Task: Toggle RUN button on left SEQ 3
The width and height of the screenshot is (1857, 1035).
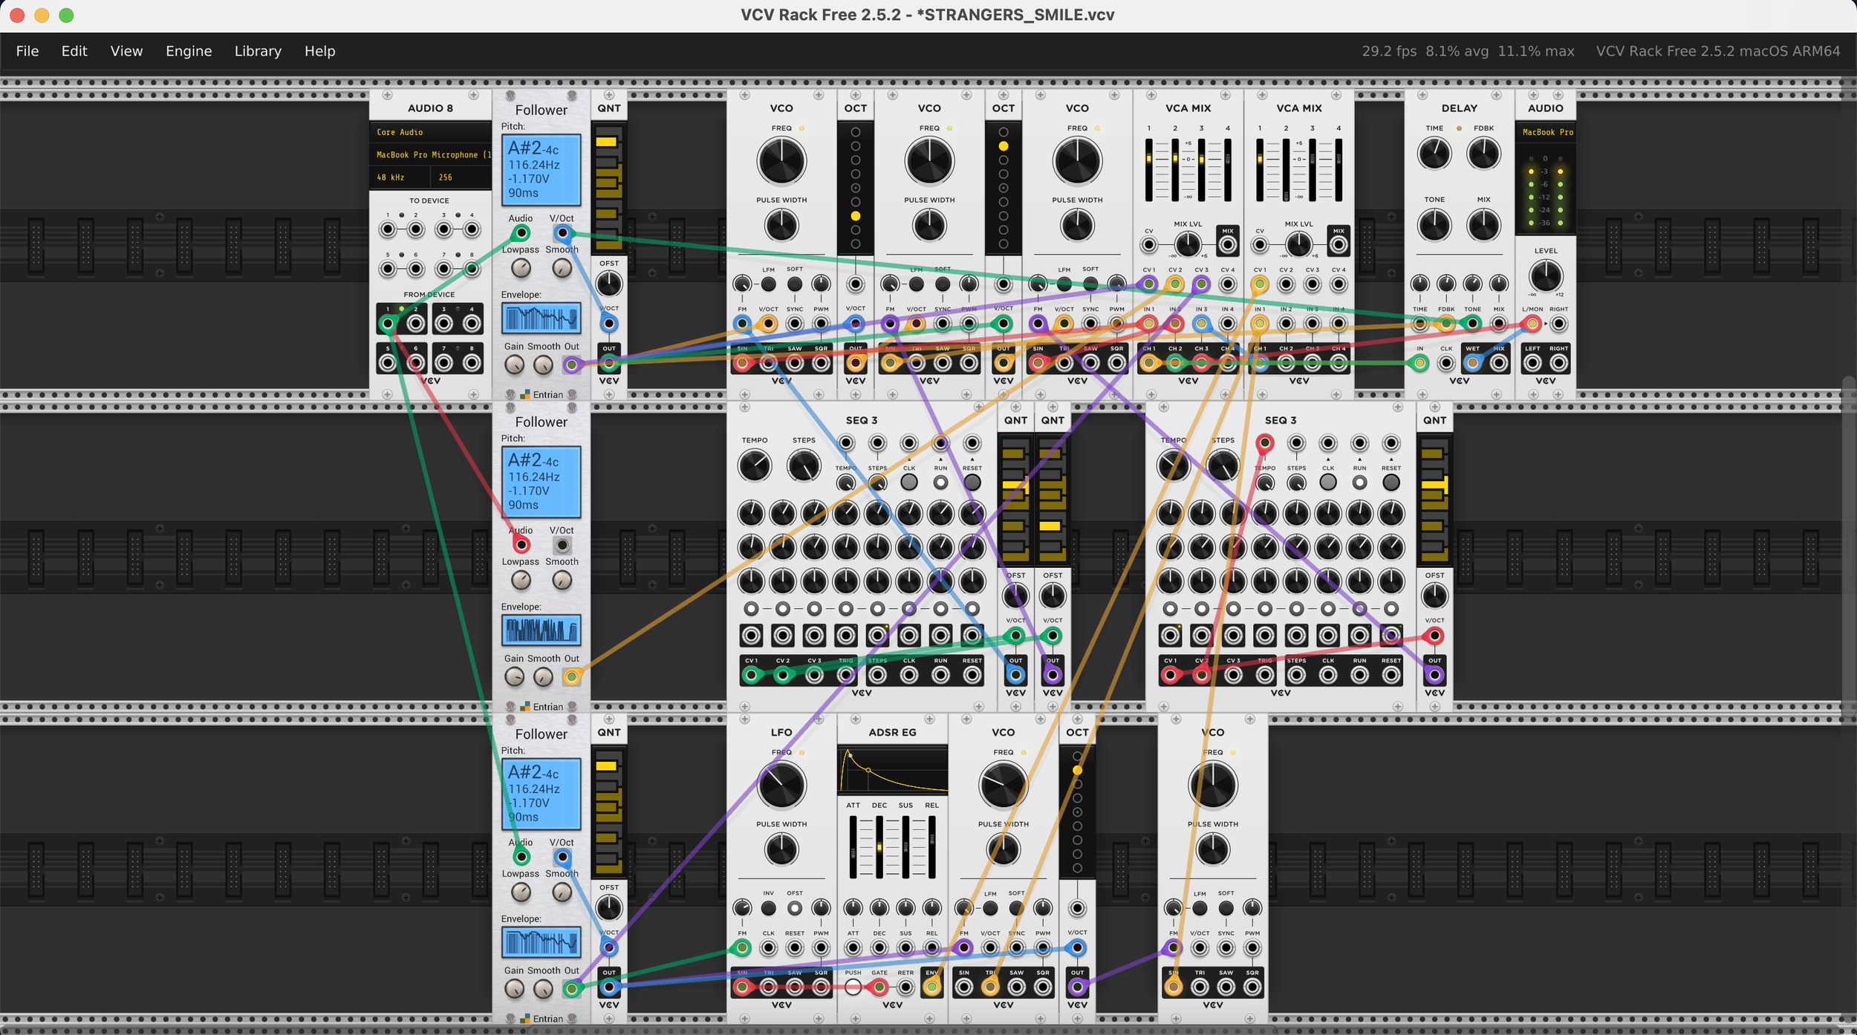Action: (x=940, y=482)
